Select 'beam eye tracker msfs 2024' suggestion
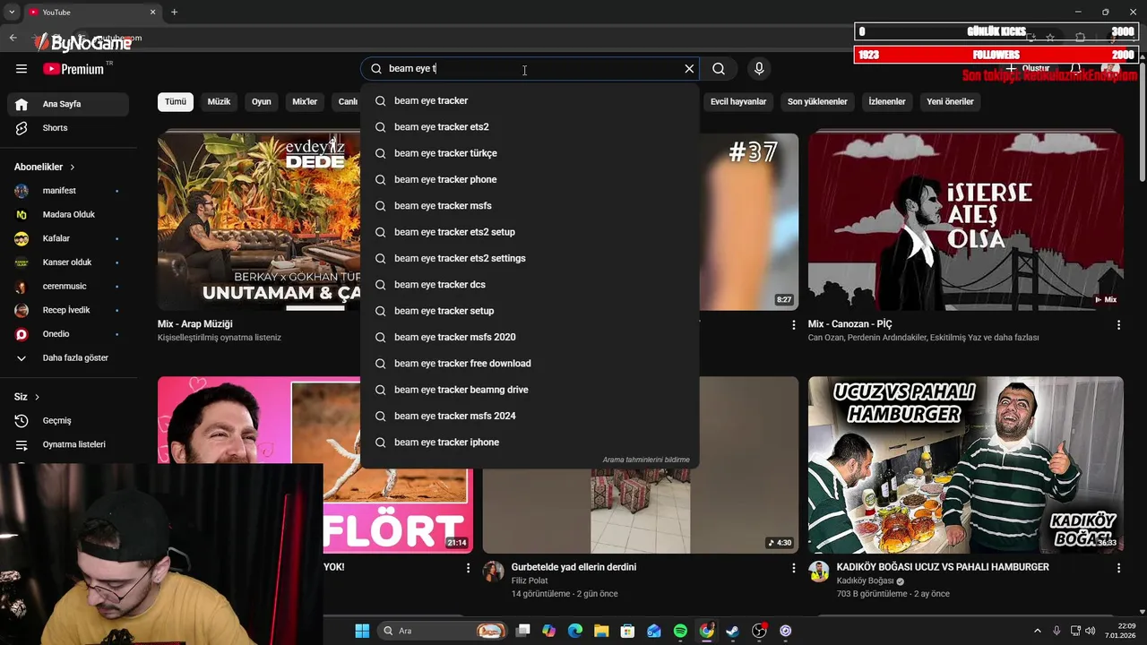The height and width of the screenshot is (645, 1147). point(530,416)
